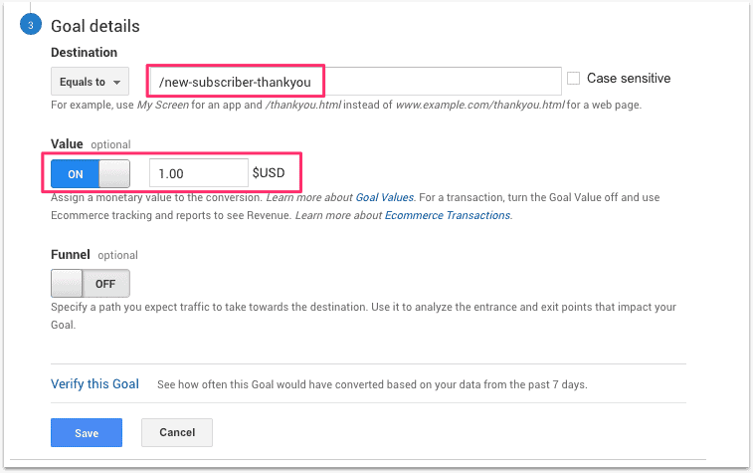Turn on the Funnel toggle
The image size is (753, 473).
(91, 283)
